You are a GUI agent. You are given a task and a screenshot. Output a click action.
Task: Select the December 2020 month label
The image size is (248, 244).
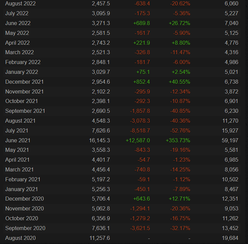24,199
